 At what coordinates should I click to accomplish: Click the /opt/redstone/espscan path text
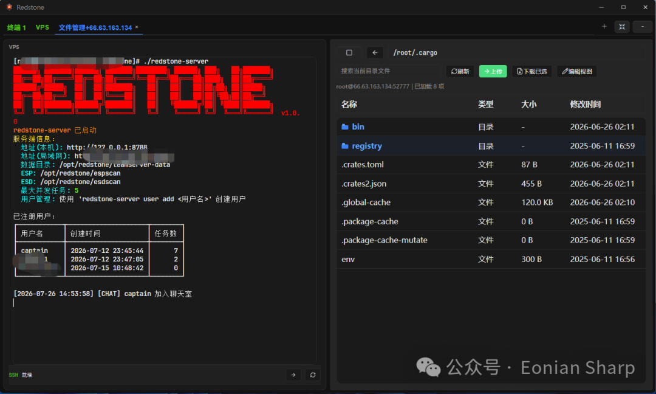[x=80, y=173]
